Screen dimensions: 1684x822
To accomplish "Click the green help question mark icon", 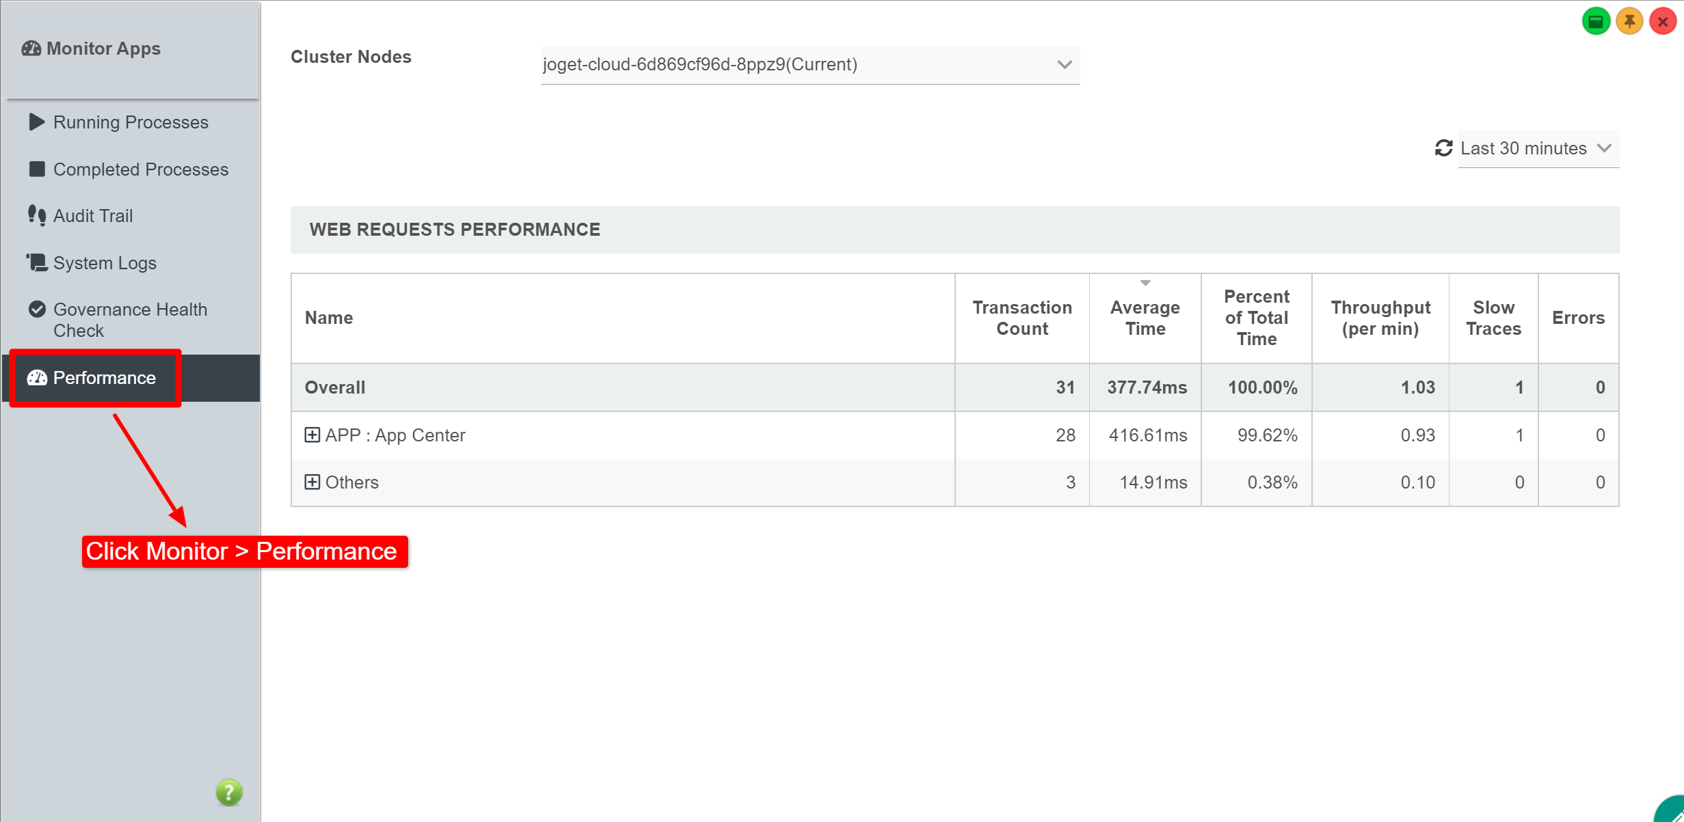I will coord(229,792).
